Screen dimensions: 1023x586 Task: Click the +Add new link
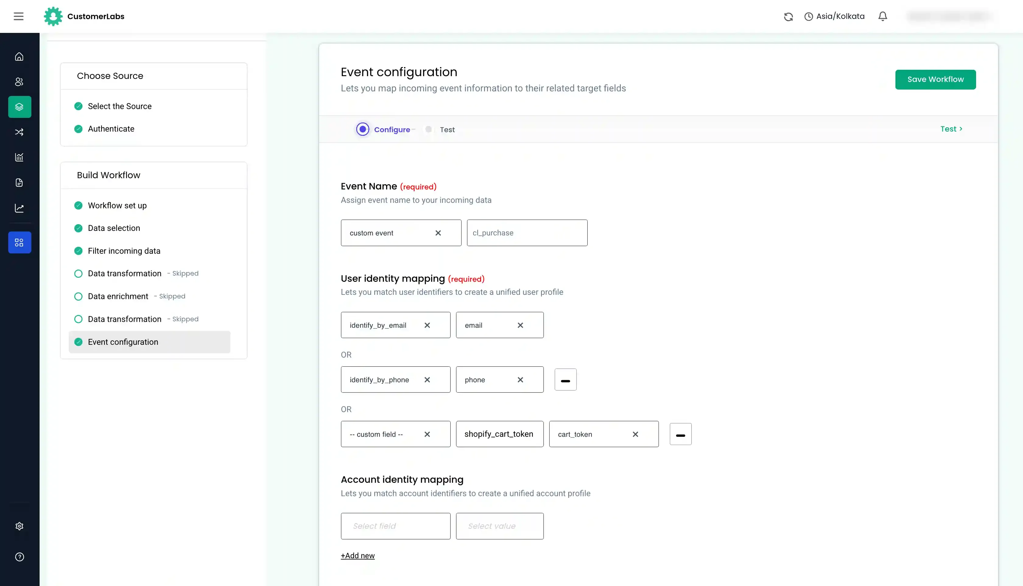click(x=358, y=556)
